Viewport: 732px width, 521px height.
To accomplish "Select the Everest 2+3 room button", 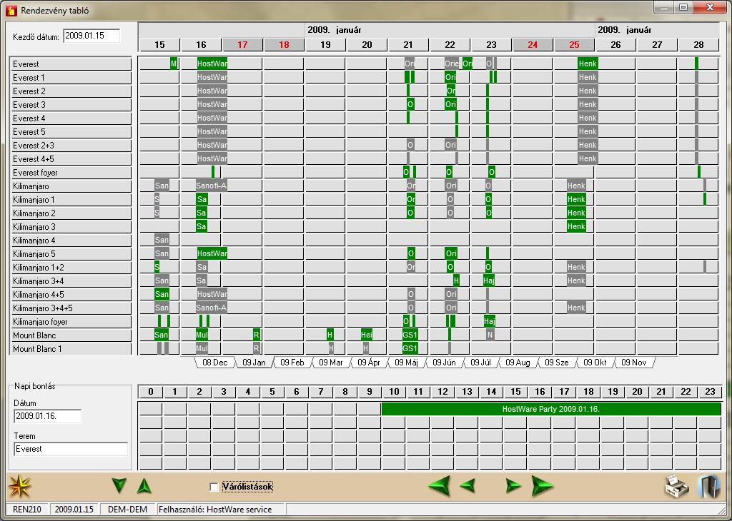I will 71,146.
